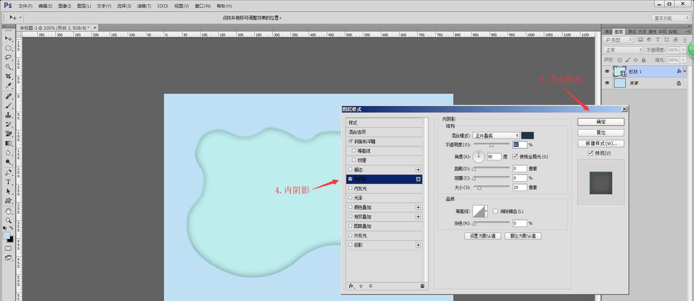Open the 基本功能 workspace dropdown

(x=671, y=18)
